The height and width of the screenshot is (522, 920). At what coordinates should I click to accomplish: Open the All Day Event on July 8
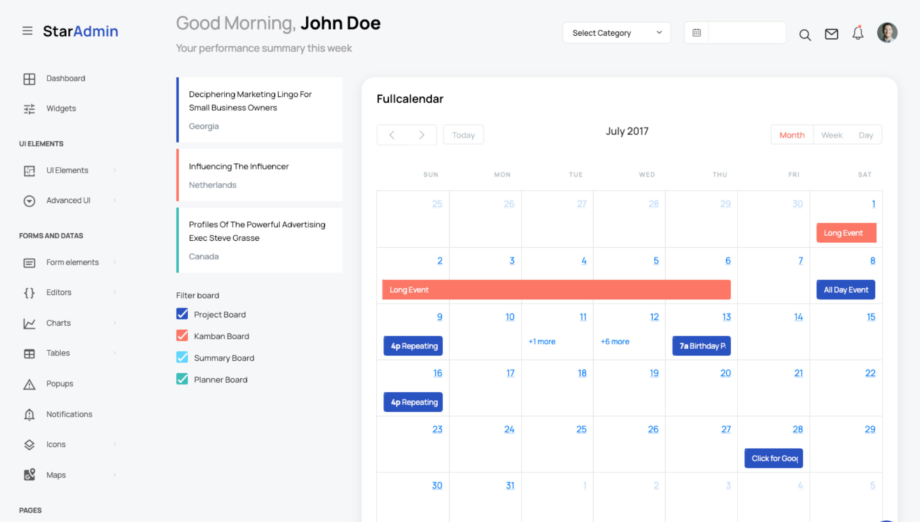click(x=846, y=290)
